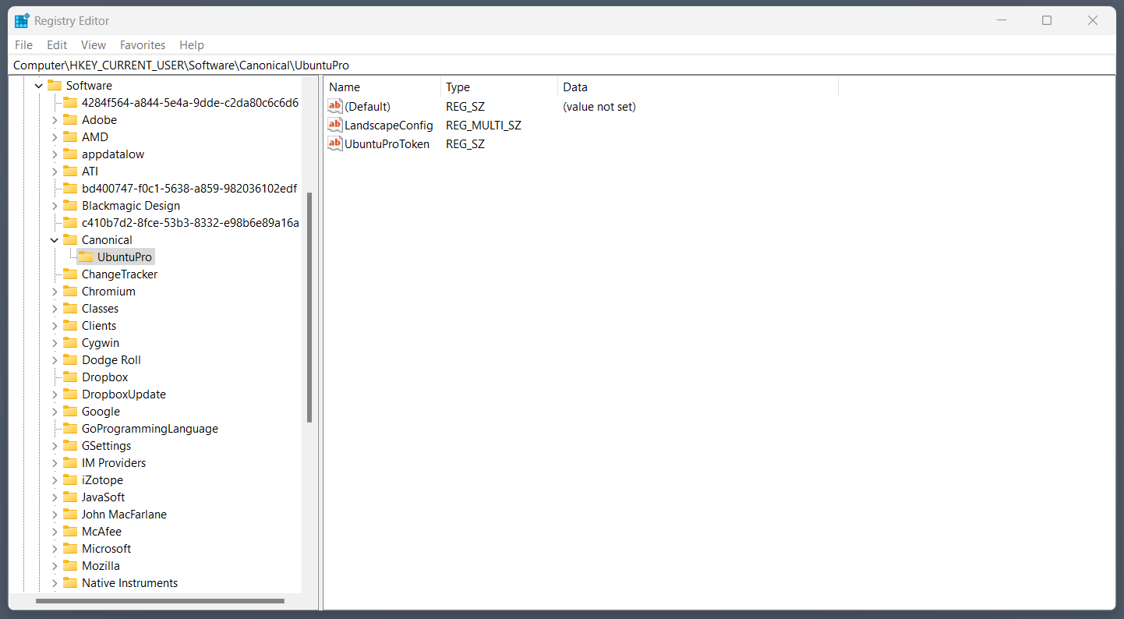Select the LandscapeConfig value icon
The image size is (1124, 619).
335,125
